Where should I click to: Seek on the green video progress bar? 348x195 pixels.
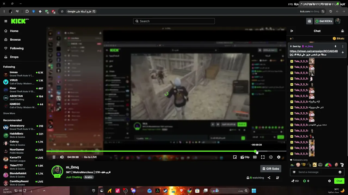click(x=166, y=151)
